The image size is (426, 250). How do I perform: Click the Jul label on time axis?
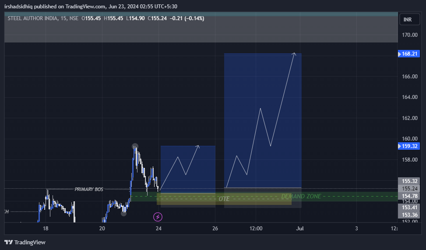point(300,228)
